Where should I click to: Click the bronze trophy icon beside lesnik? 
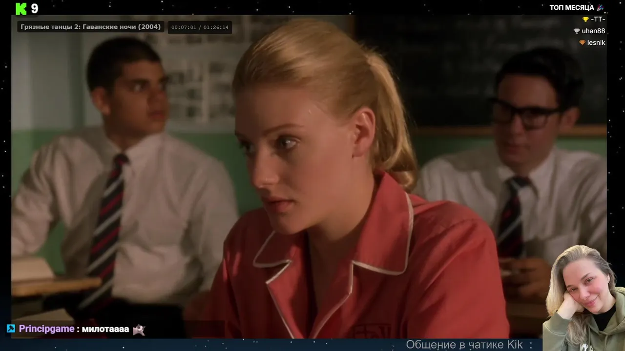click(582, 42)
